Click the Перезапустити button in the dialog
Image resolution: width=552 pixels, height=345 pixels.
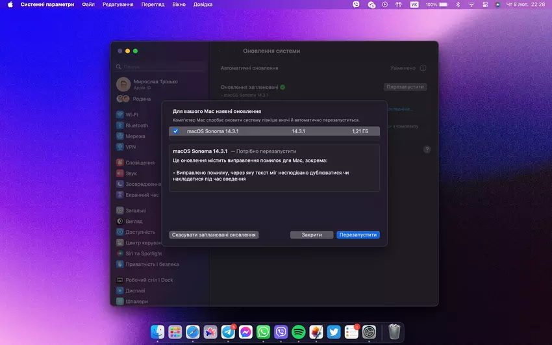tap(358, 235)
